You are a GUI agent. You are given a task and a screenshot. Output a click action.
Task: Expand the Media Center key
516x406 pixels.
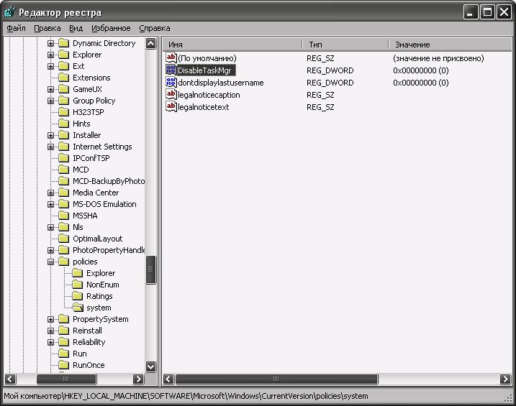coord(50,193)
